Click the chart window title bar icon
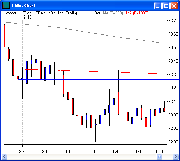The height and width of the screenshot is (161, 180). (6, 6)
